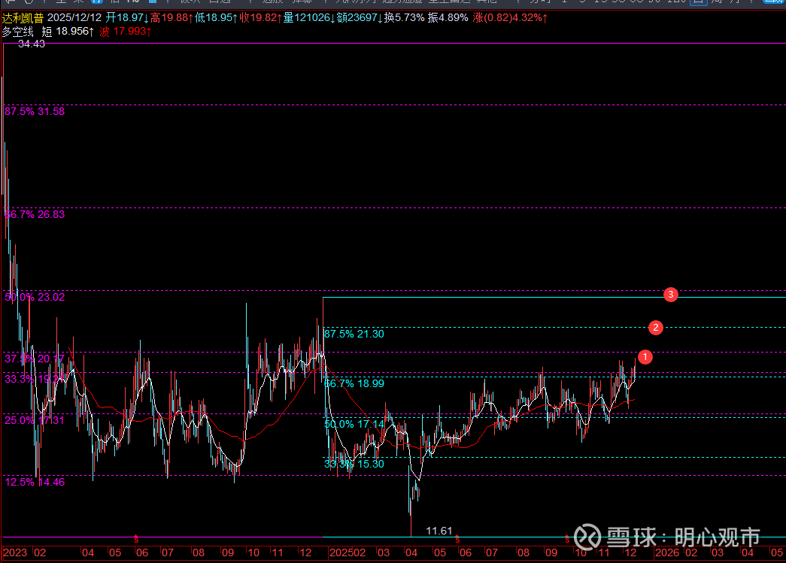
Task: Click the date 2025/12/12 in header
Action: tap(74, 17)
